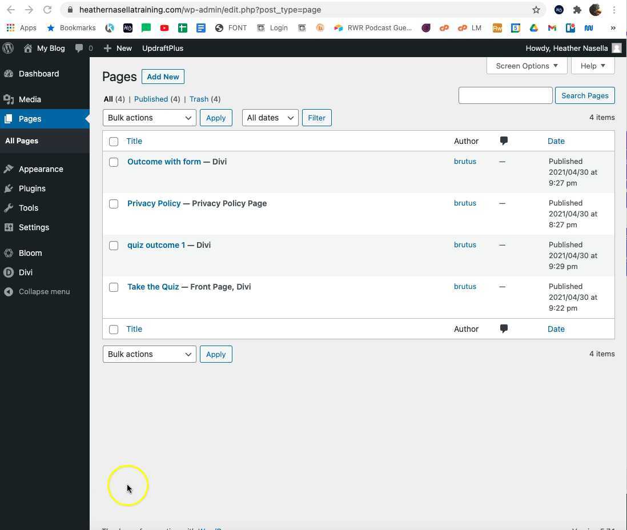This screenshot has width=627, height=530.
Task: Click the Add New page button
Action: [x=163, y=77]
